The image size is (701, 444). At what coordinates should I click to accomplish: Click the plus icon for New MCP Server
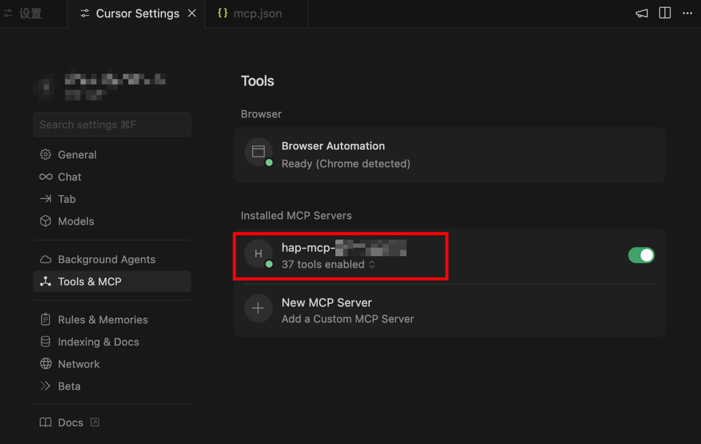(258, 308)
